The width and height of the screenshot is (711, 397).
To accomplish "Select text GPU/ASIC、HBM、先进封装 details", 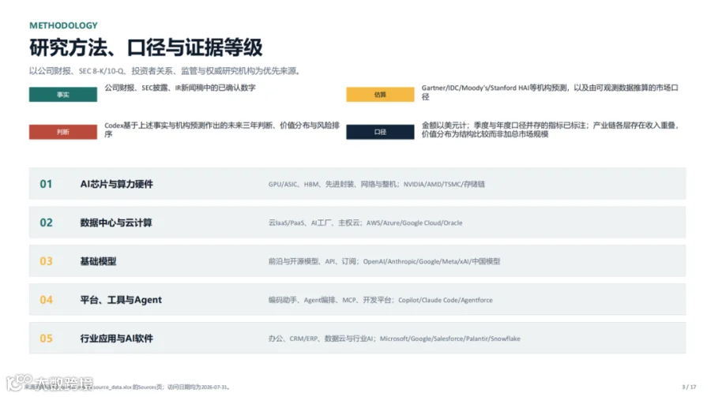I will coord(376,184).
